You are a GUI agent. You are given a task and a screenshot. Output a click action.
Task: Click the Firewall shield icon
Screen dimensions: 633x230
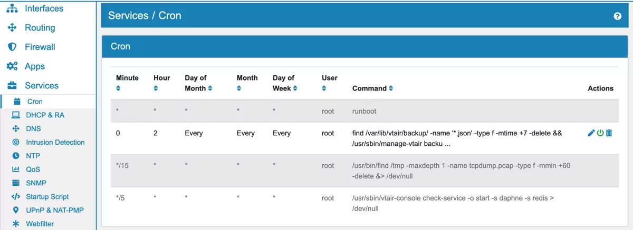12,47
